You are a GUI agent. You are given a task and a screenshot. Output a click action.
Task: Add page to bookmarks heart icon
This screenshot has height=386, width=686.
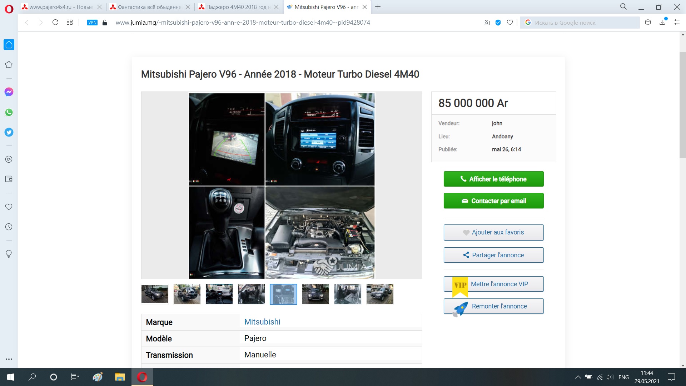pos(510,23)
